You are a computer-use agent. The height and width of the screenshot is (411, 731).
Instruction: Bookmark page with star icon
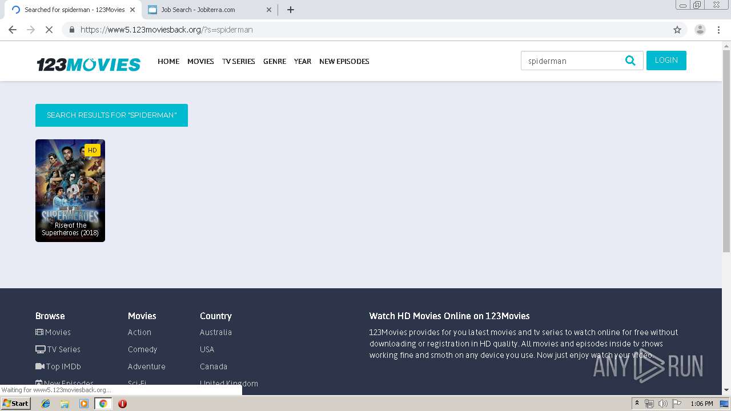coord(677,30)
